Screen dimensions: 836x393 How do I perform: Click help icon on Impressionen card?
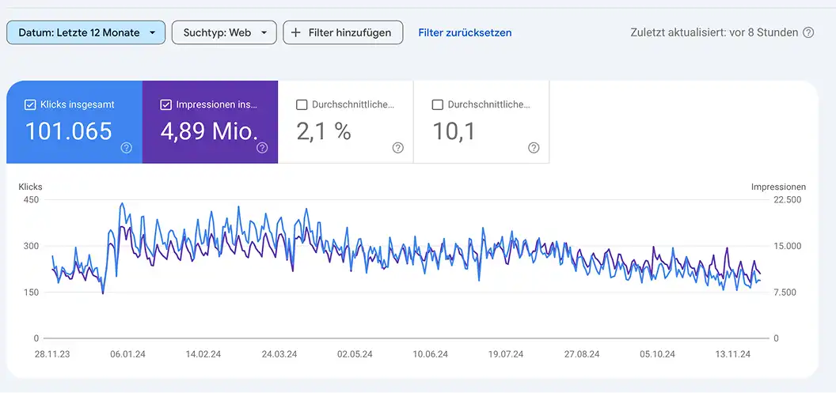pos(262,148)
